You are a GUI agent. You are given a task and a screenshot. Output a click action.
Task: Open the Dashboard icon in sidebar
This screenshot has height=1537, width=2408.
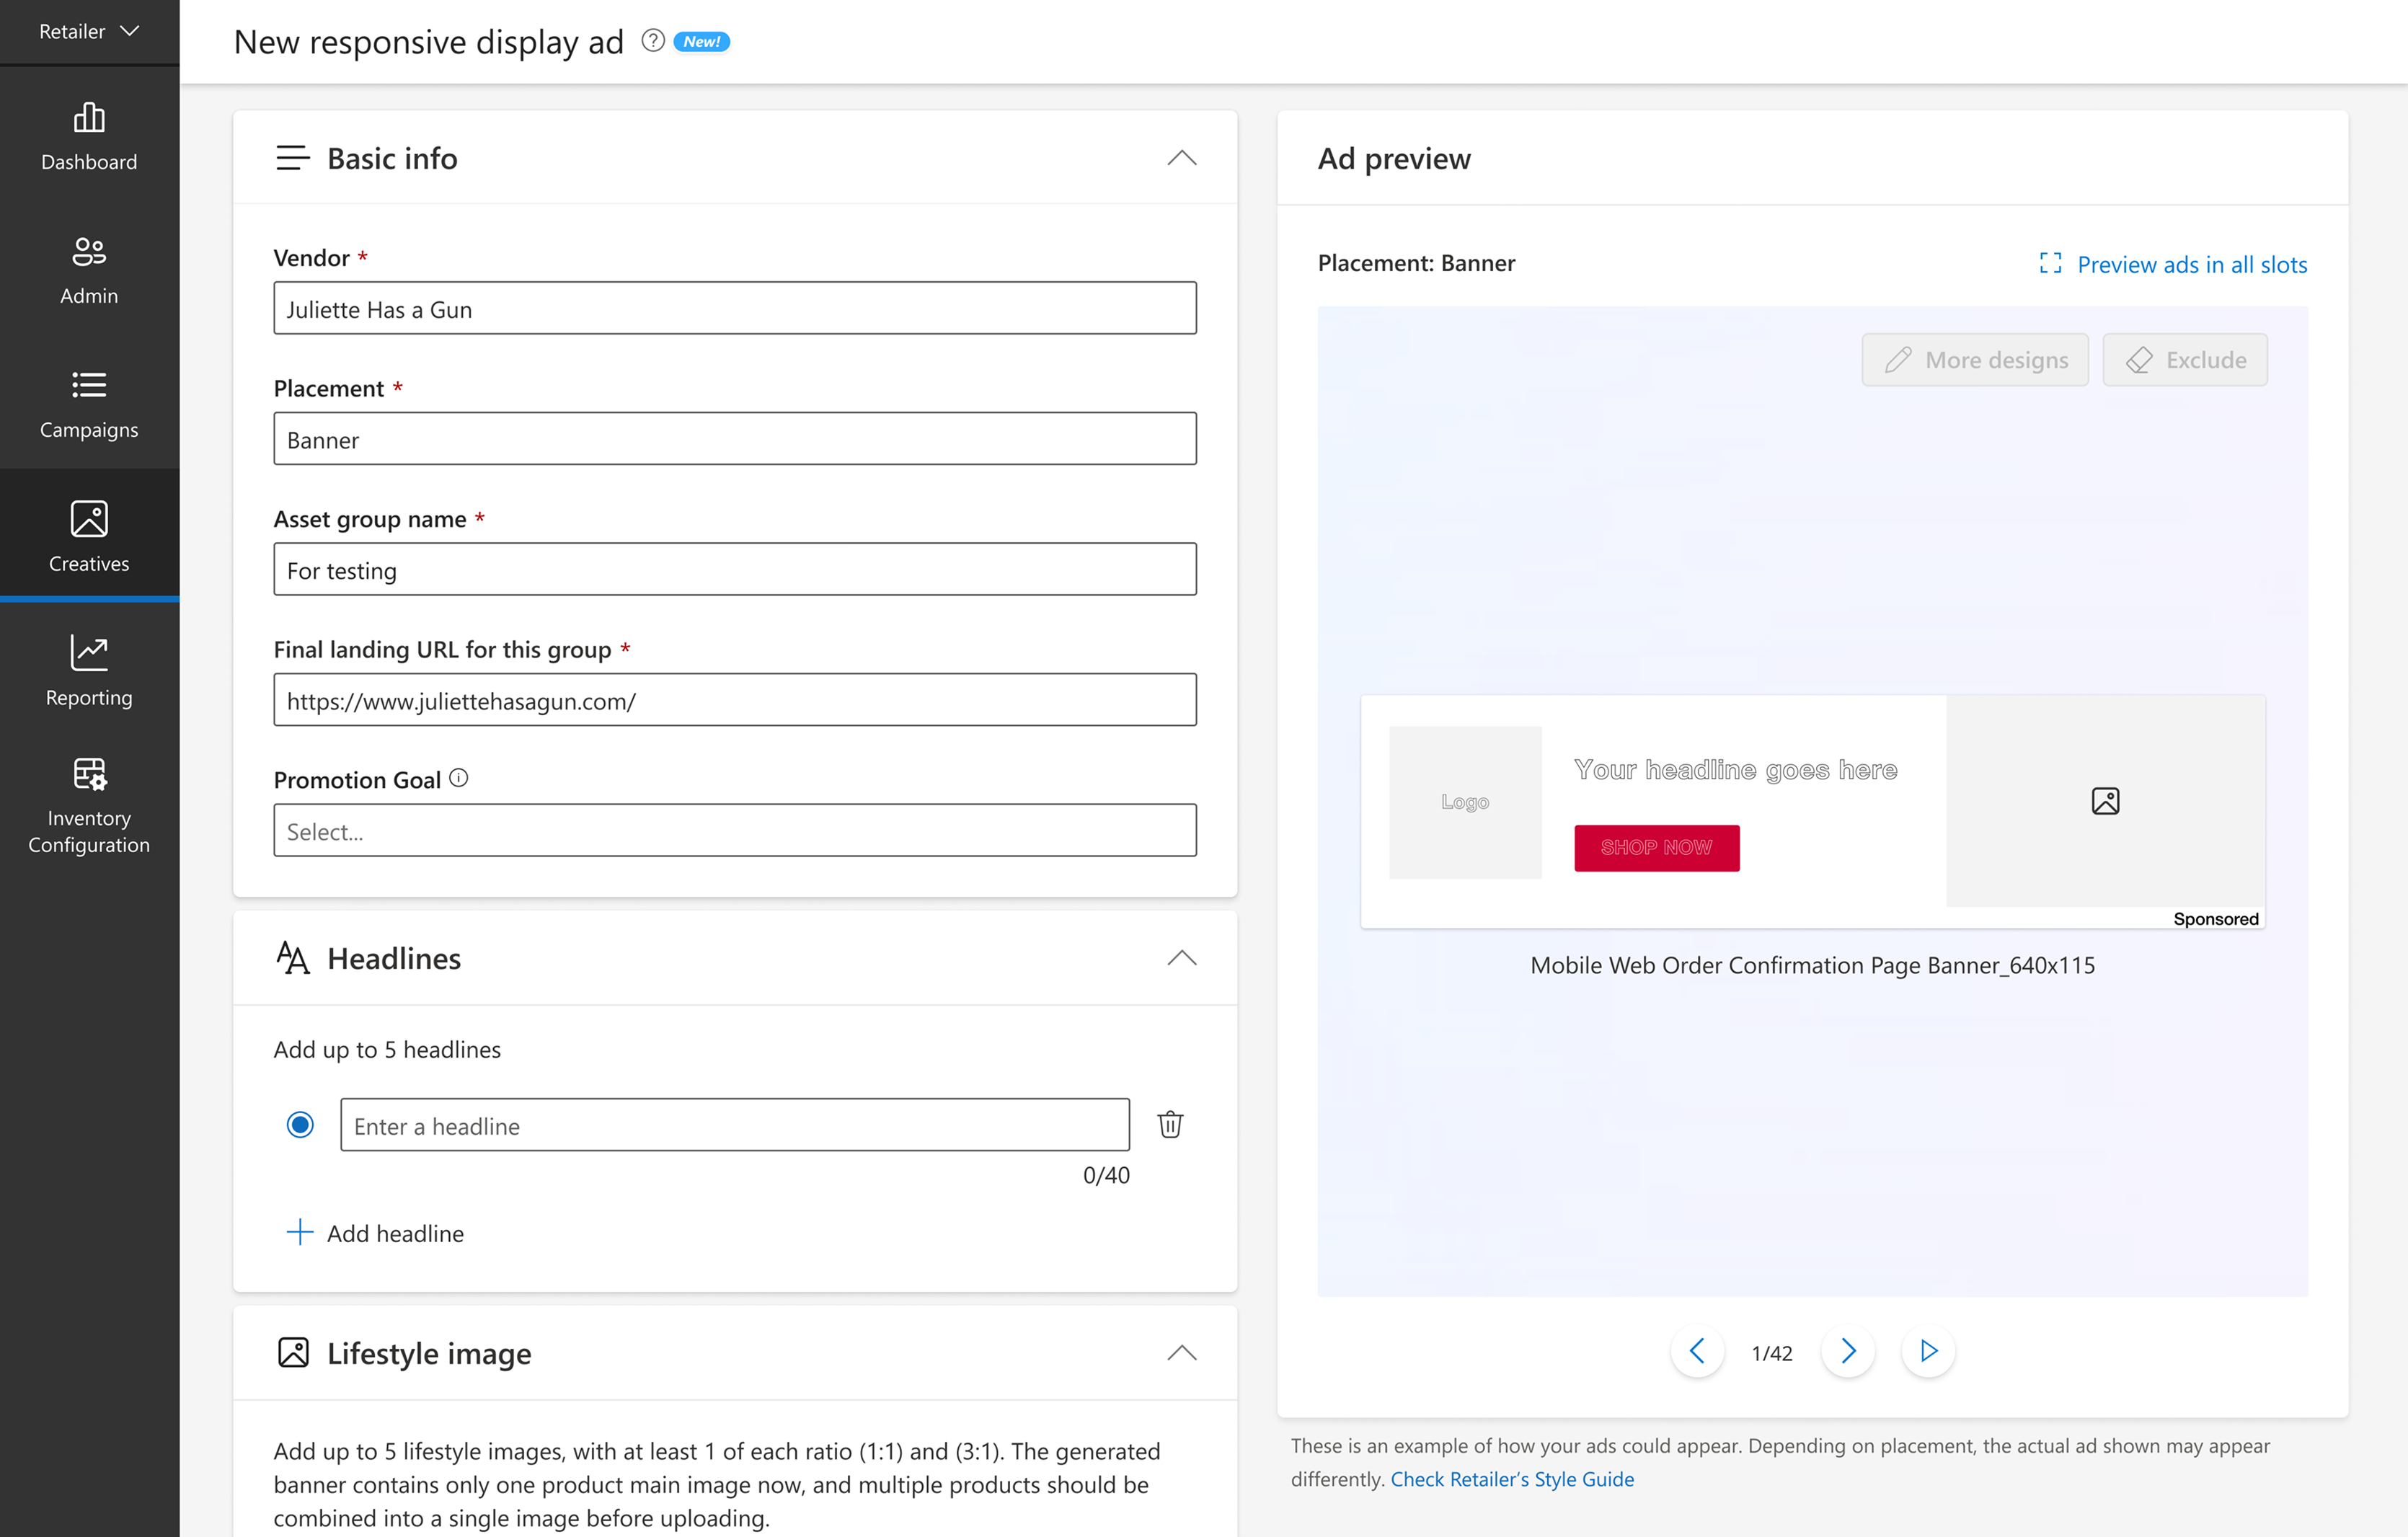tap(89, 118)
